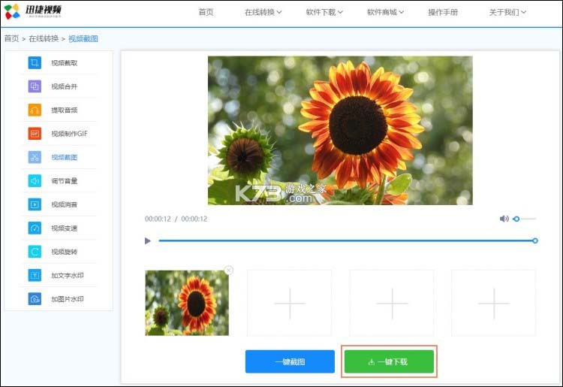The image size is (563, 387).
Task: Open 操作手册 in top navigation
Action: click(x=443, y=12)
